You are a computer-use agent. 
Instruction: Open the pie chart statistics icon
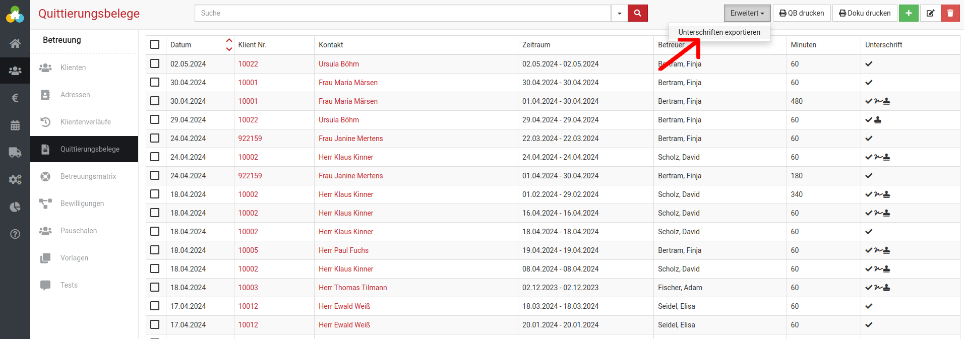tap(15, 207)
